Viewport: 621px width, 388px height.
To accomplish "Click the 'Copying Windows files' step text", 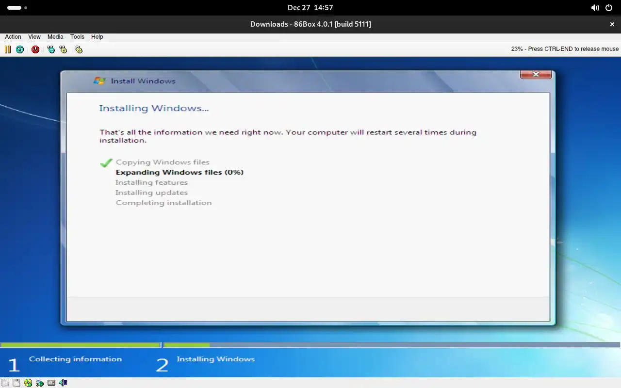I will [163, 162].
